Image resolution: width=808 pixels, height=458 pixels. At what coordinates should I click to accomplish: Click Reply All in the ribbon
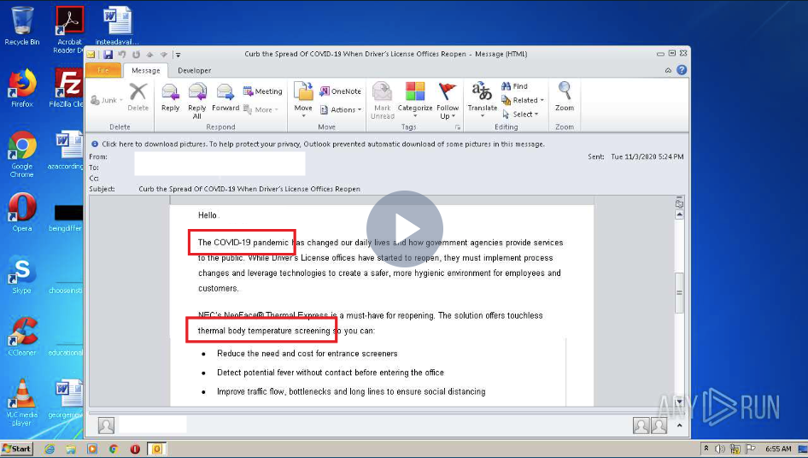196,101
